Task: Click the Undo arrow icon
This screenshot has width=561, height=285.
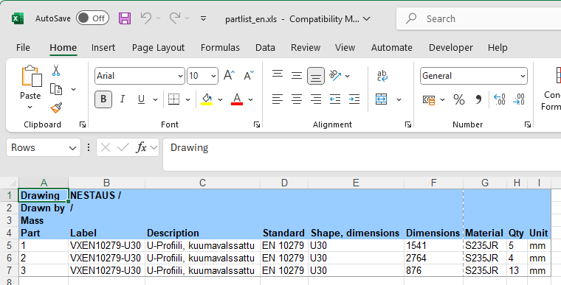Action: click(146, 18)
